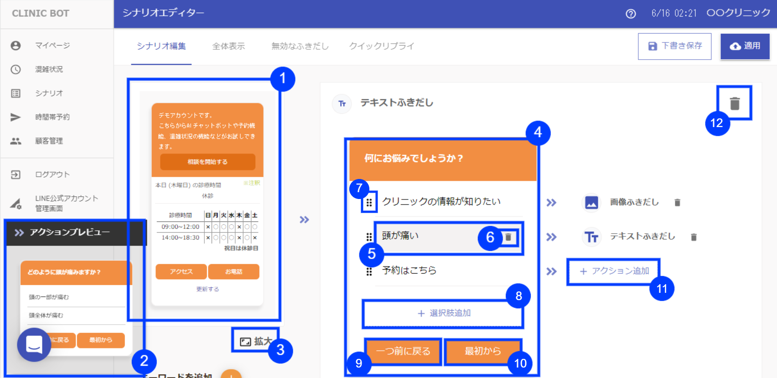Click 最初から in the action preview
The image size is (777, 378).
101,340
